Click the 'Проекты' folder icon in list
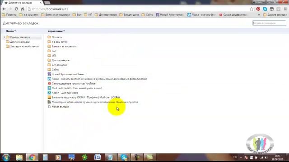The image size is (289, 162). (49, 37)
